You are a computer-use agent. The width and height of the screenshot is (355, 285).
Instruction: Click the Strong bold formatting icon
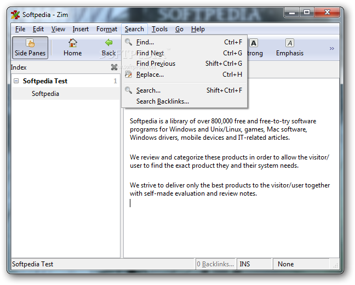[x=254, y=43]
